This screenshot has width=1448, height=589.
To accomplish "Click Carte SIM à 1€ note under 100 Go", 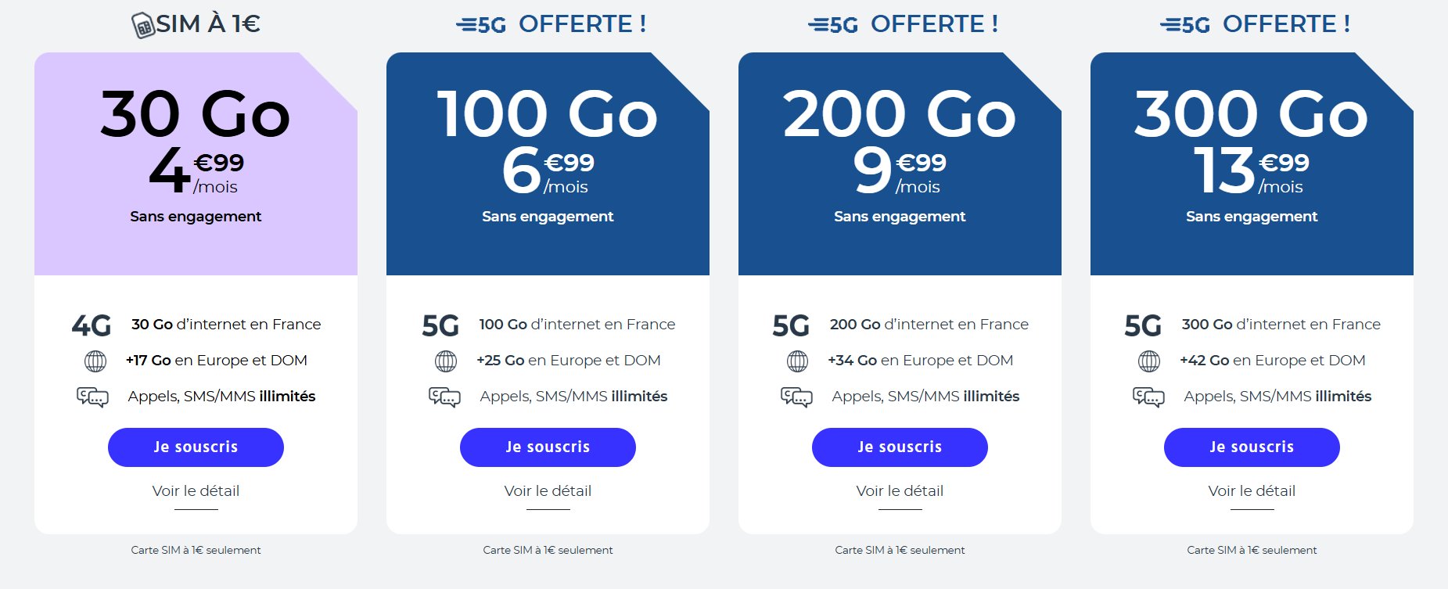I will click(548, 551).
